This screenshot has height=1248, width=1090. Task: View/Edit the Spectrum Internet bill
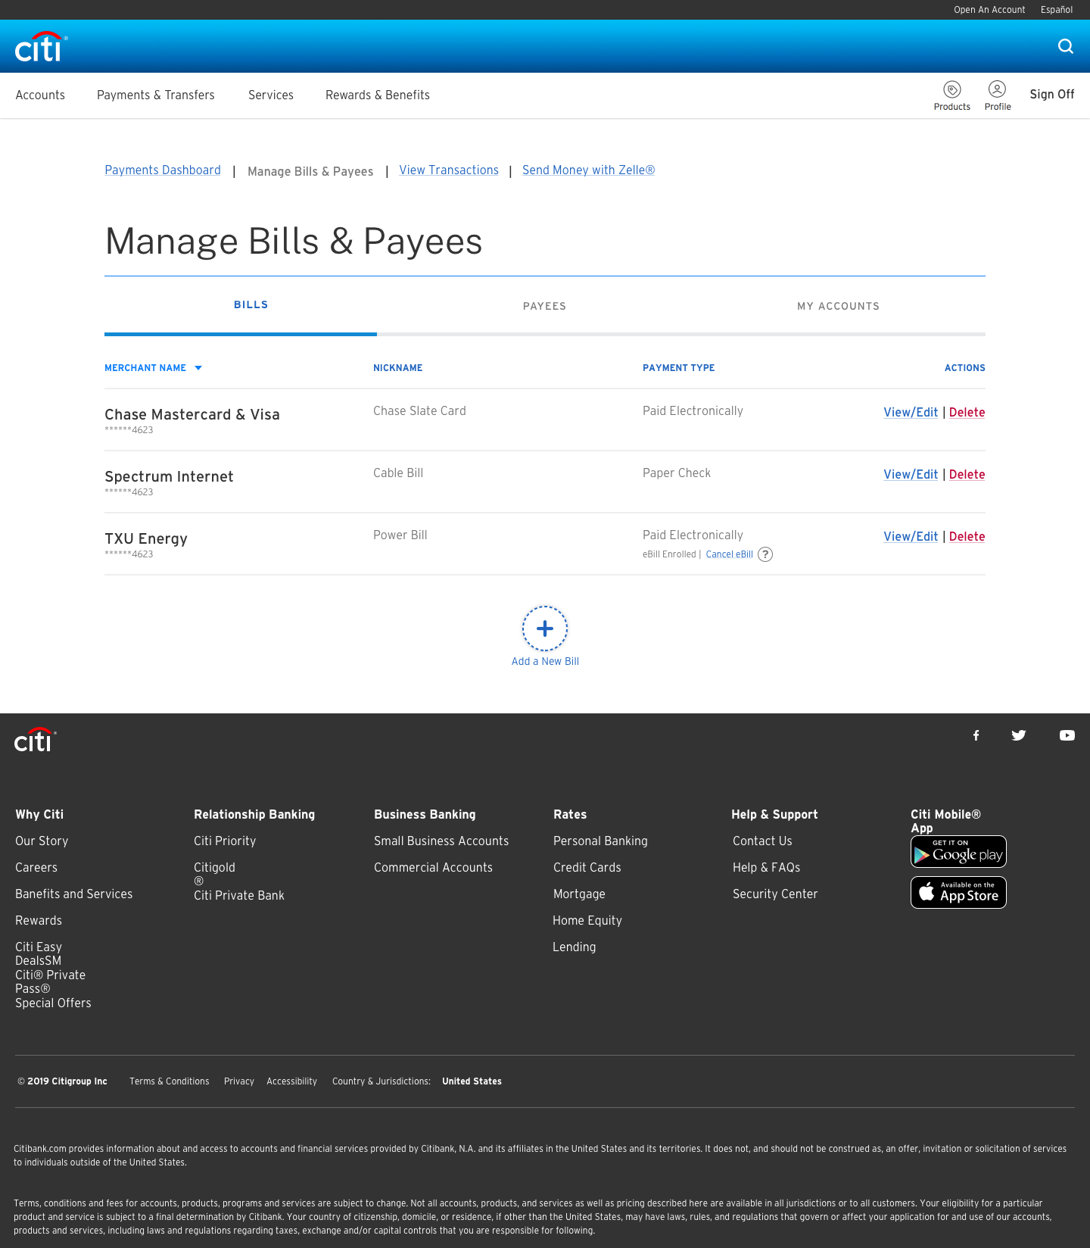(x=911, y=474)
